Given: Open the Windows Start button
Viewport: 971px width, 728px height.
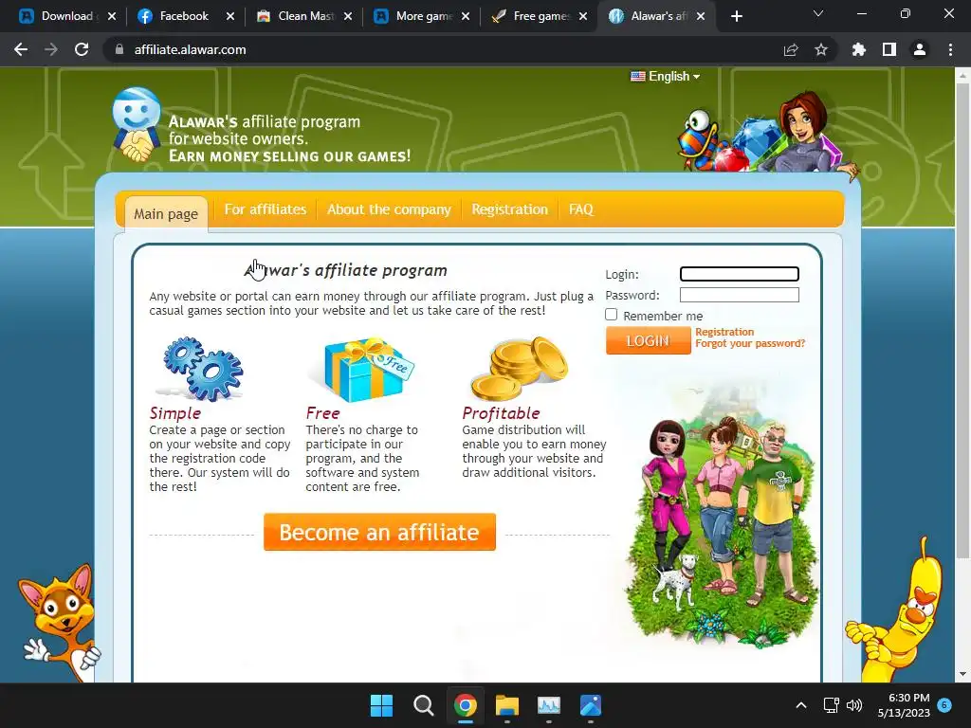Looking at the screenshot, I should click(381, 705).
